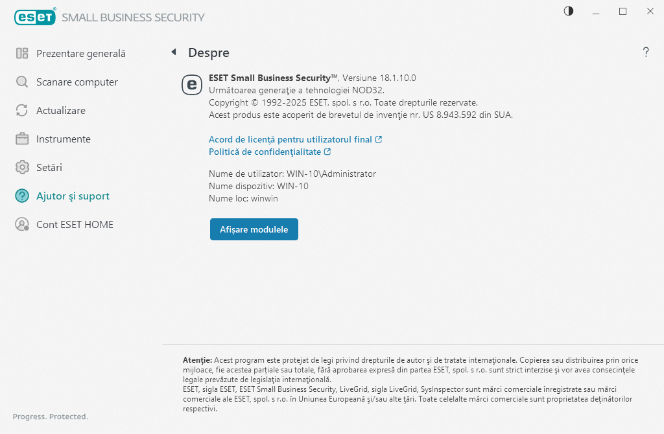Click the Setări gear icon
The width and height of the screenshot is (664, 434).
coord(22,167)
